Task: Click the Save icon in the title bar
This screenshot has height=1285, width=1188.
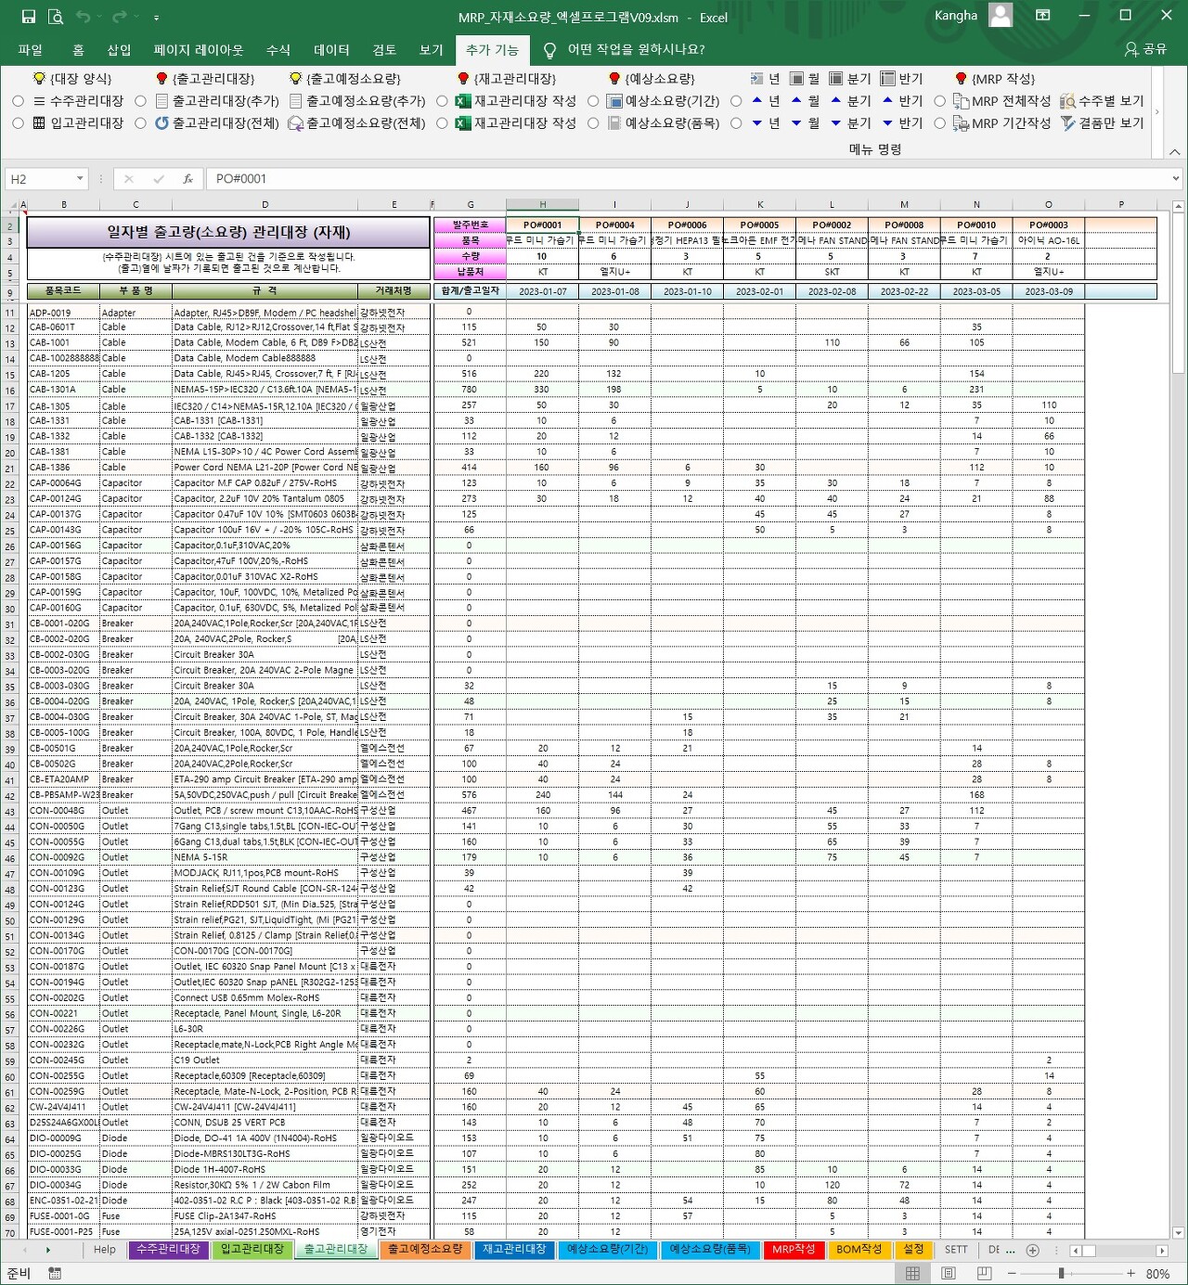Action: tap(29, 16)
